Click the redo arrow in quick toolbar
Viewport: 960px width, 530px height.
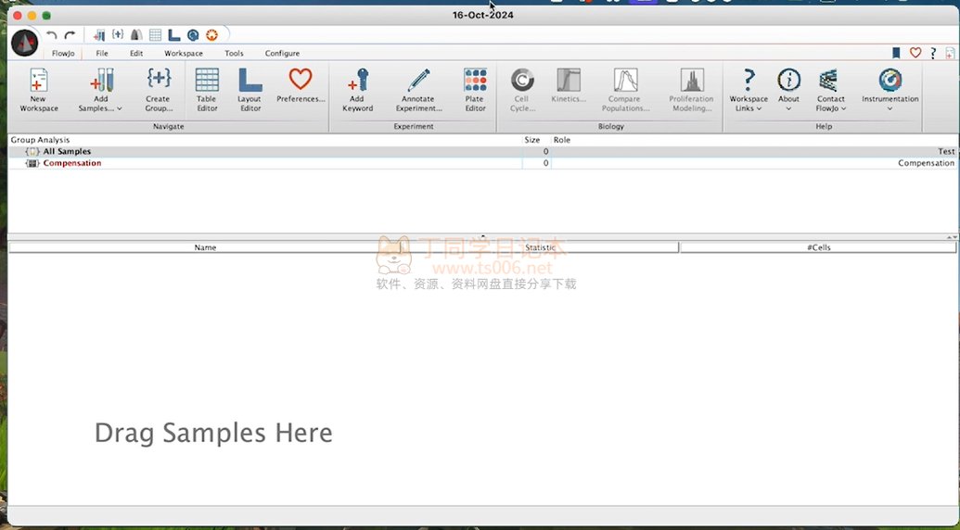[x=70, y=35]
